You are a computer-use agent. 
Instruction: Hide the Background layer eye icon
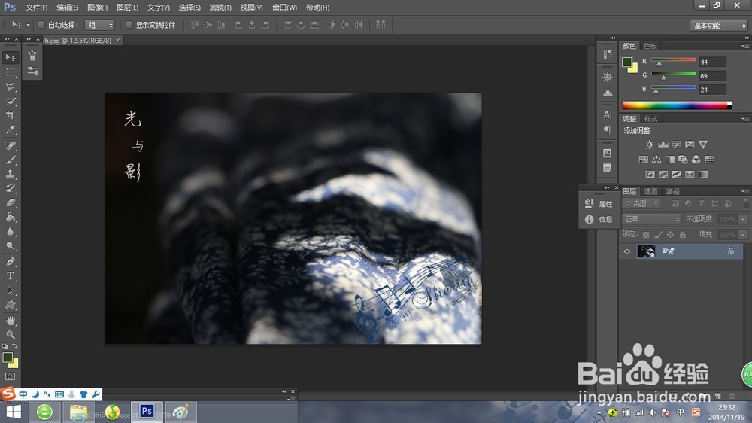pos(627,251)
